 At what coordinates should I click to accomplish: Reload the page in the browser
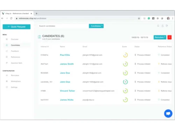(x=11, y=19)
